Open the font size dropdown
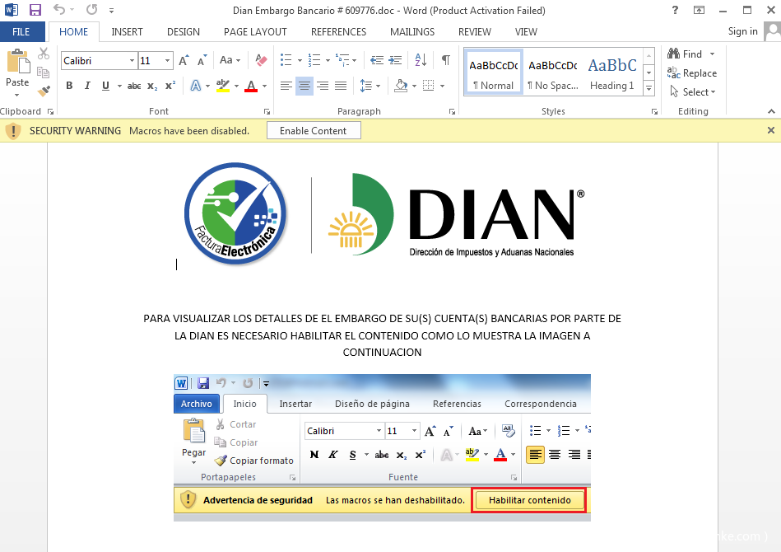 [168, 61]
